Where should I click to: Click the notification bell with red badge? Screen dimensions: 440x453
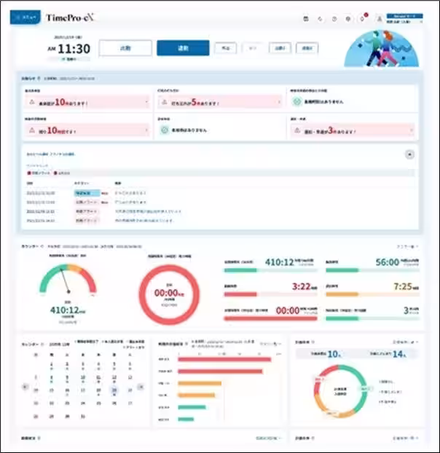[x=362, y=19]
